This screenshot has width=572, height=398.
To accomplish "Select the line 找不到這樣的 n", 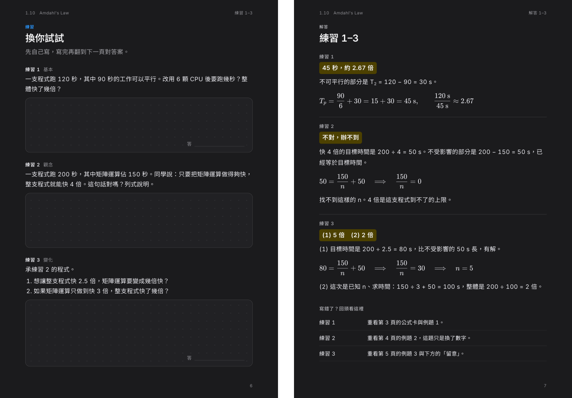I will pyautogui.click(x=386, y=200).
